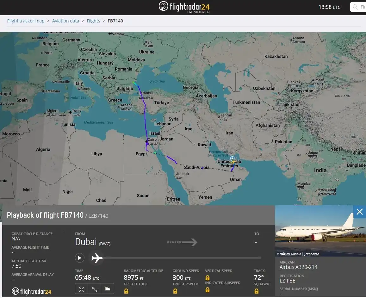Screen dimensions: 366x298
Task: Click the barometric altitude 8975 FT
Action: pyautogui.click(x=133, y=277)
